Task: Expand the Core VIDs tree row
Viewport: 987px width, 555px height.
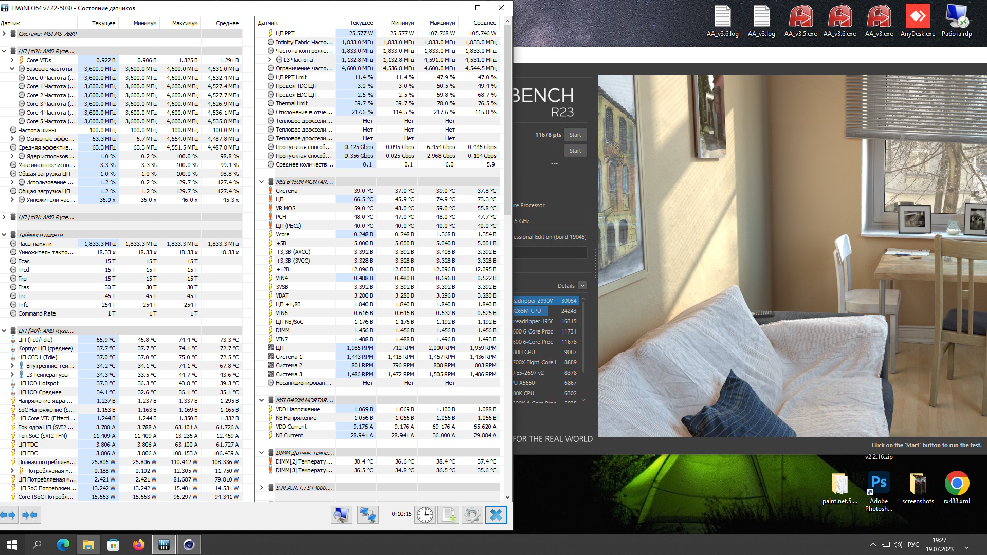Action: click(x=12, y=60)
